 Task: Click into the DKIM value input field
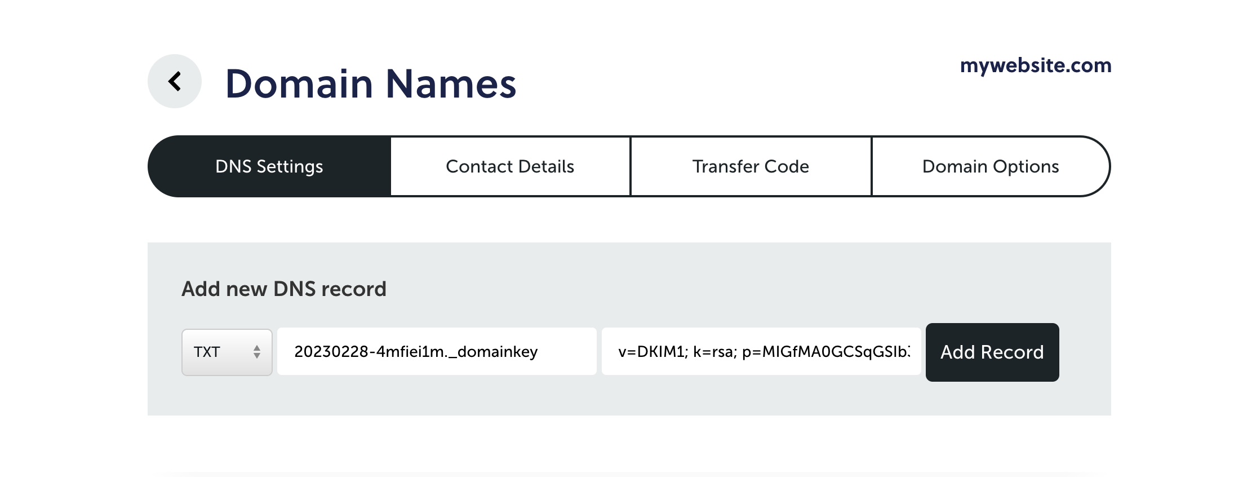pyautogui.click(x=761, y=352)
